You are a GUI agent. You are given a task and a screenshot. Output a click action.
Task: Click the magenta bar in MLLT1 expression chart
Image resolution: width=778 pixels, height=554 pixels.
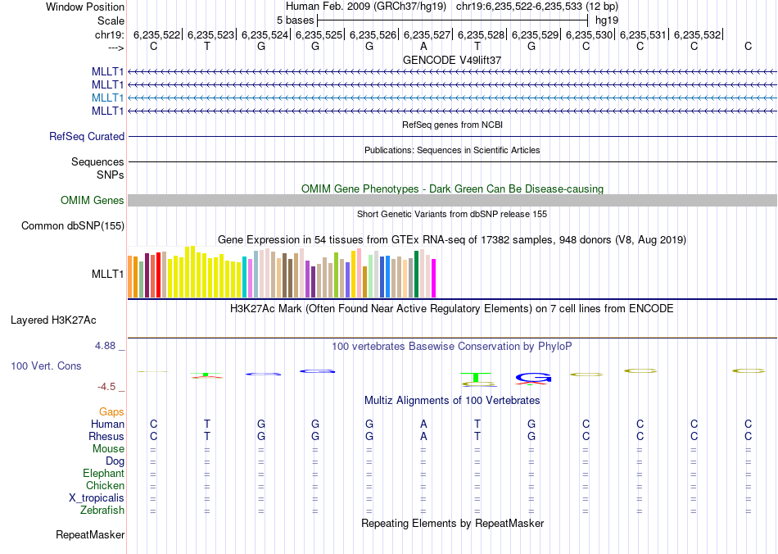tap(434, 278)
